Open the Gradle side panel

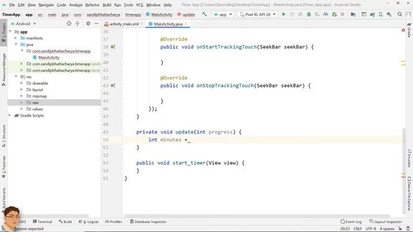point(409,30)
